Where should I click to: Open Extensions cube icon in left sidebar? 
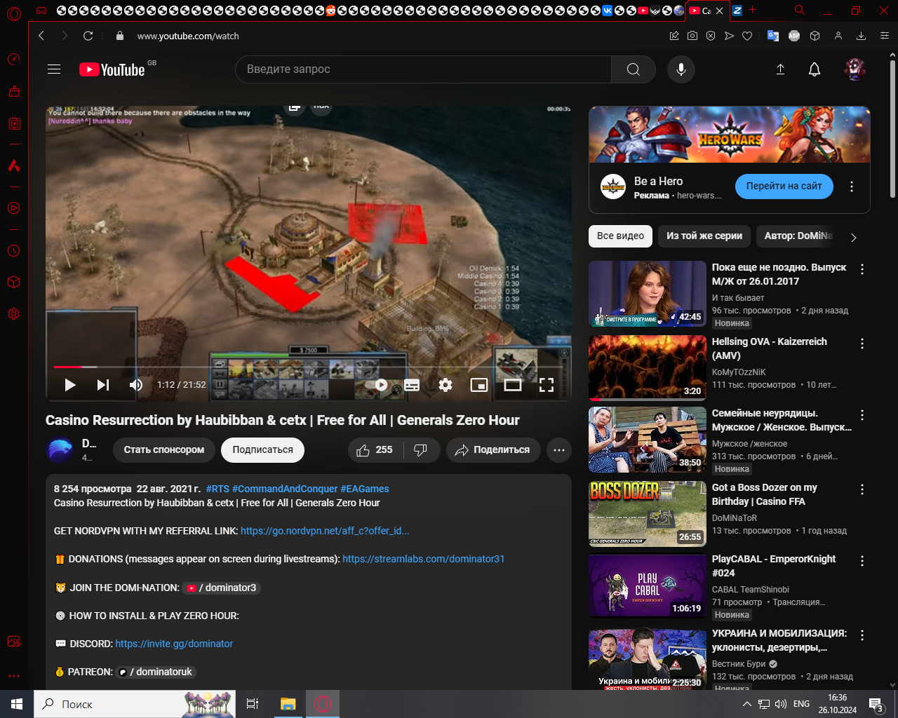(x=13, y=282)
